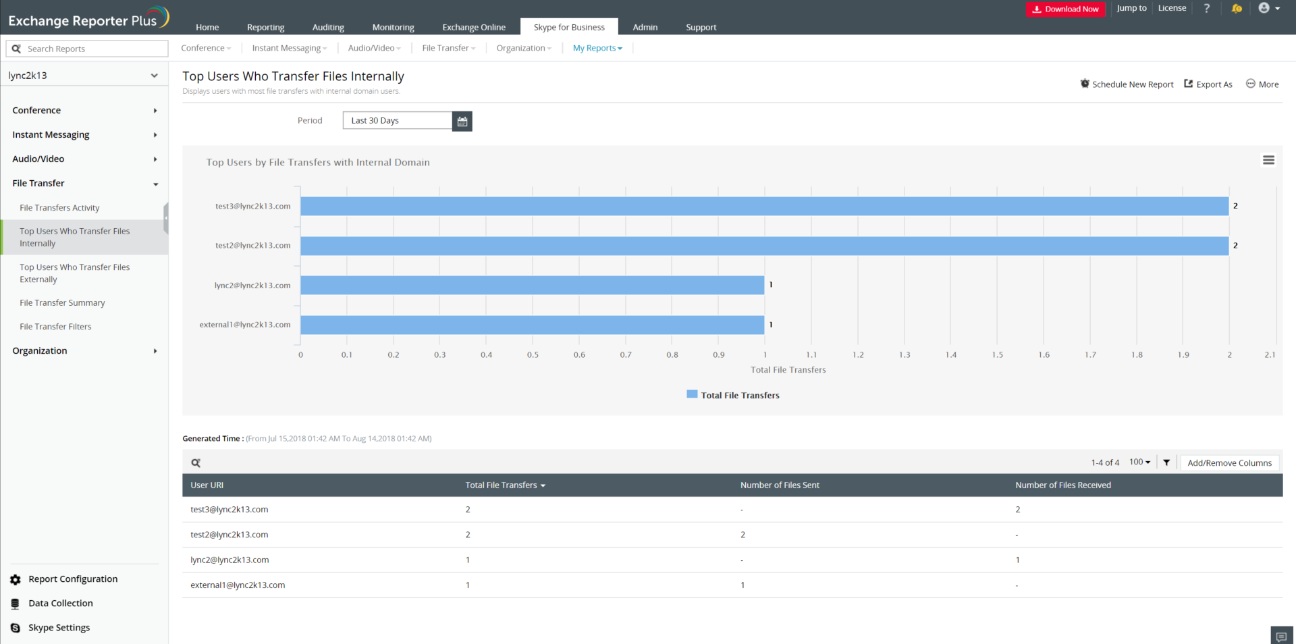Click the Number of Files Received header

click(1063, 485)
